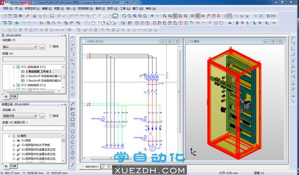Click the layout space 数值 input field
299x175 pixels.
[33, 128]
